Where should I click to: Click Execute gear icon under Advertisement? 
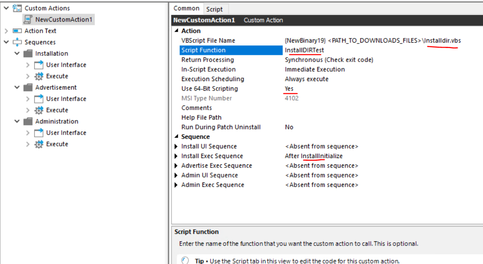[39, 110]
